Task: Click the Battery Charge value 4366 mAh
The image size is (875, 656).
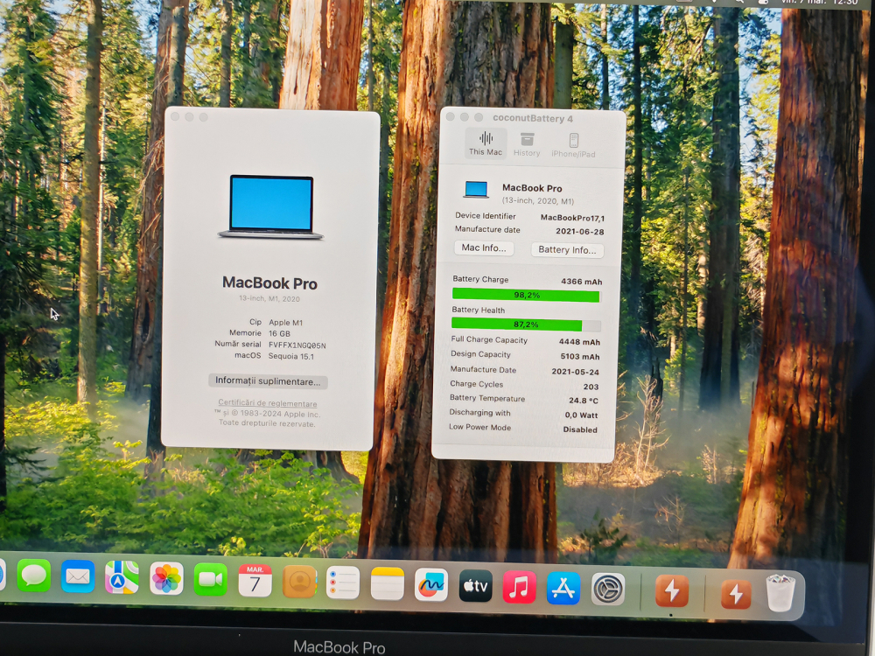Action: click(x=581, y=282)
